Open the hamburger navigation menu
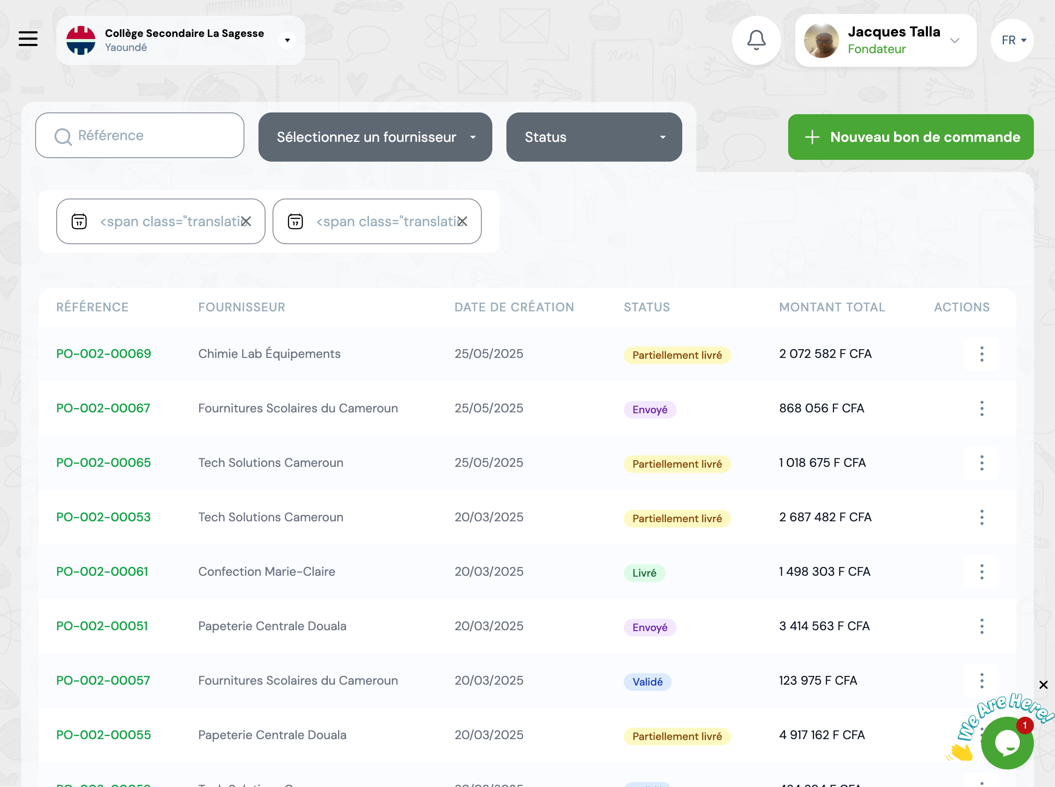 pyautogui.click(x=28, y=39)
